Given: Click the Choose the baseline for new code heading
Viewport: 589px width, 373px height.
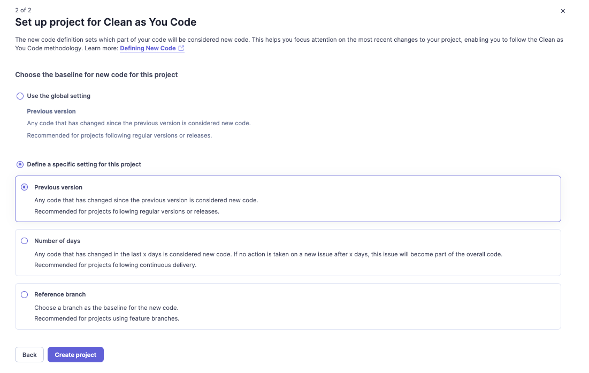Looking at the screenshot, I should pyautogui.click(x=96, y=75).
